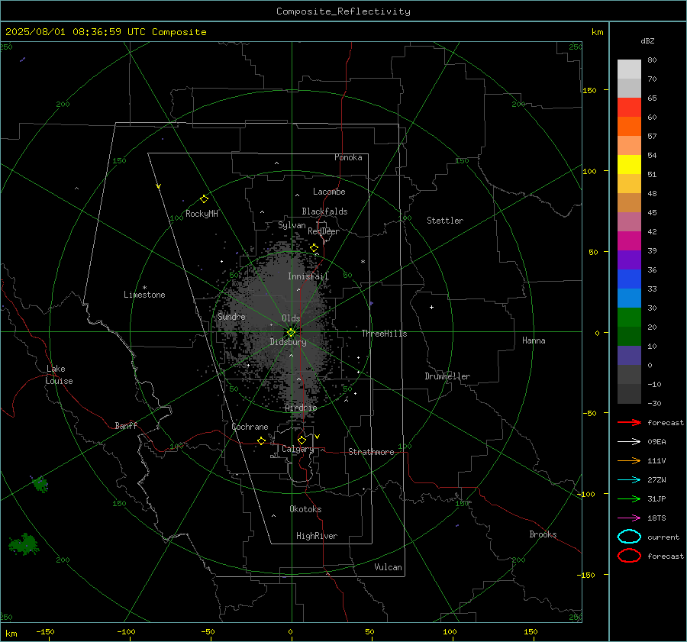The width and height of the screenshot is (687, 642).
Task: Click the magenta 18TS arrow icon
Action: [629, 518]
